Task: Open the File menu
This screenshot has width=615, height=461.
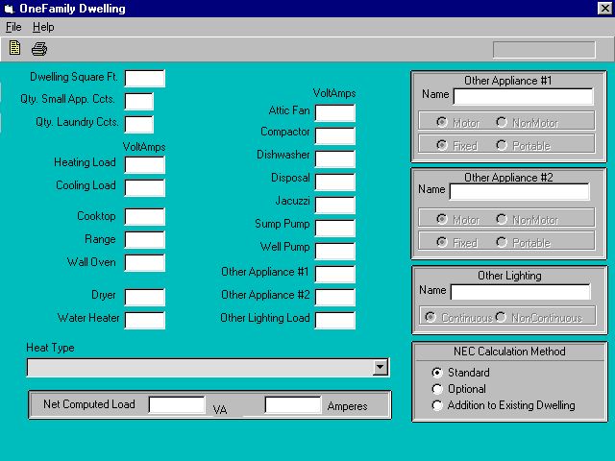Action: tap(13, 27)
